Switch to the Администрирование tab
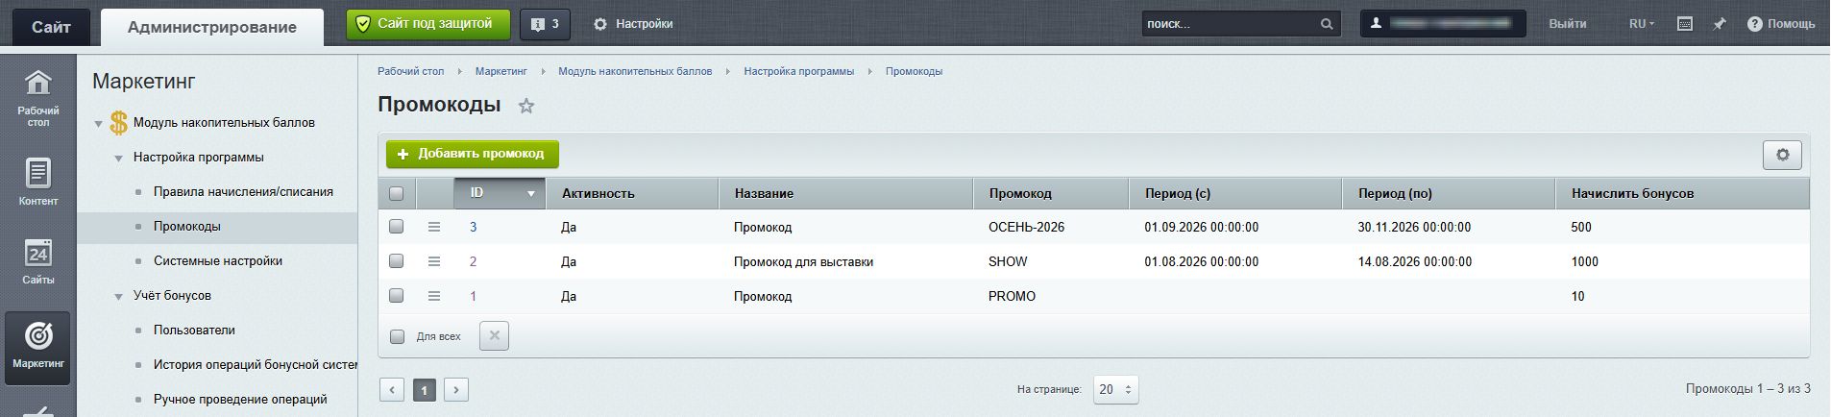This screenshot has width=1831, height=417. pyautogui.click(x=212, y=27)
